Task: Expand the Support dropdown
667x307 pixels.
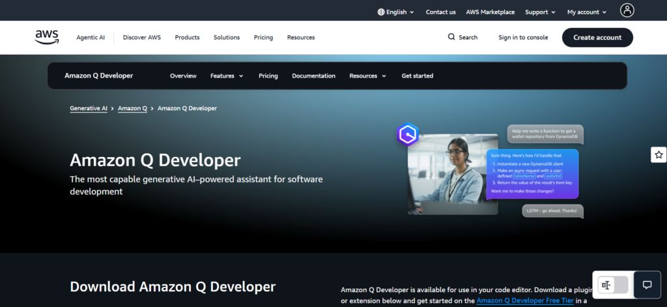Action: coord(540,12)
